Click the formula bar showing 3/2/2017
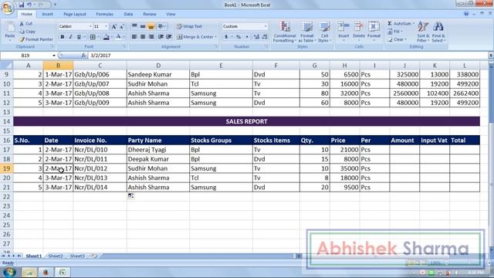This screenshot has width=494, height=278. coord(288,56)
